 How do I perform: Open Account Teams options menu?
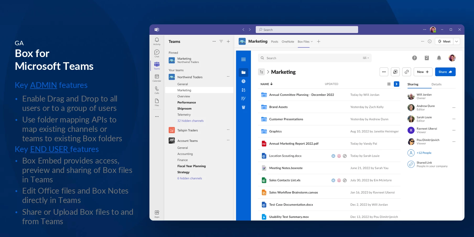coord(228,140)
